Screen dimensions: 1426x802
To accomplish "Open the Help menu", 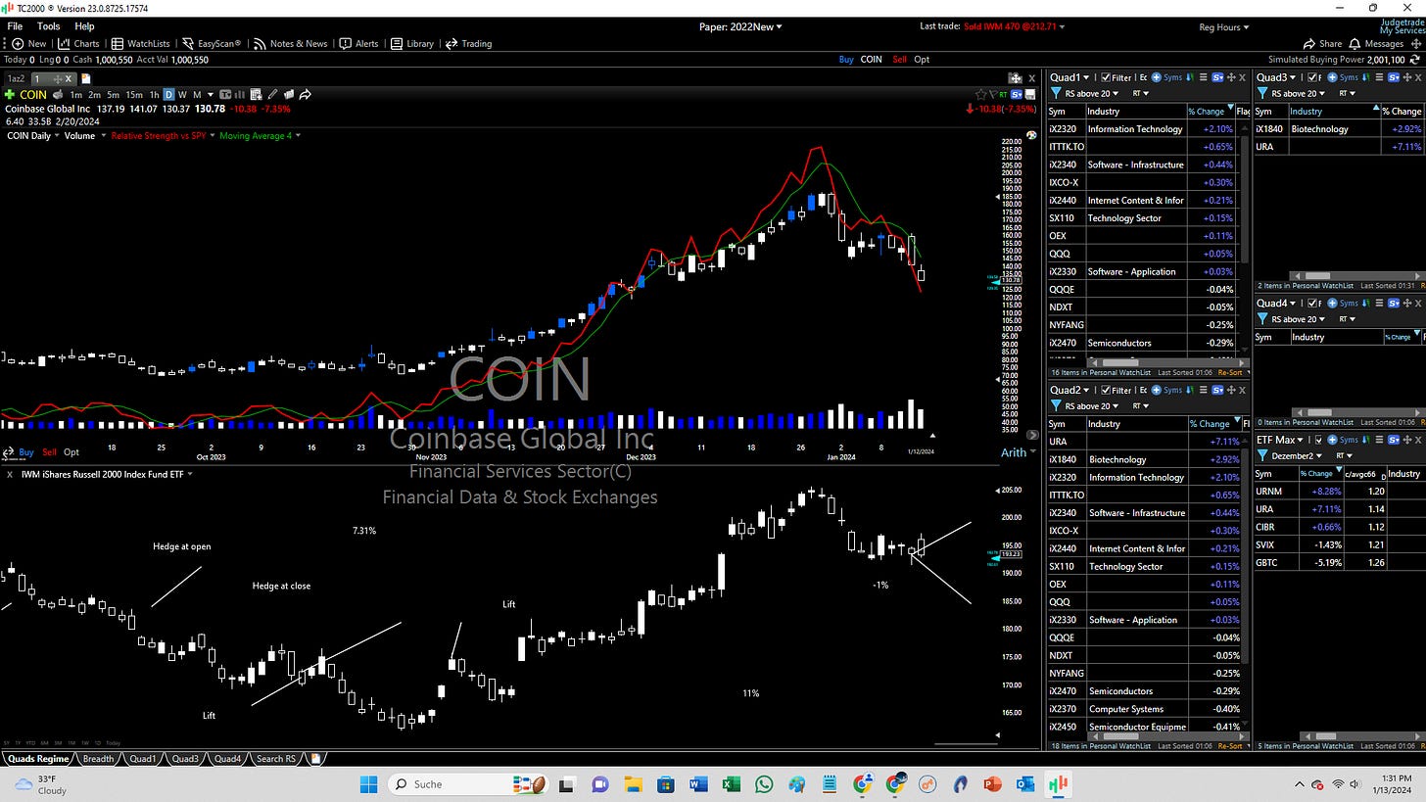I will click(84, 26).
